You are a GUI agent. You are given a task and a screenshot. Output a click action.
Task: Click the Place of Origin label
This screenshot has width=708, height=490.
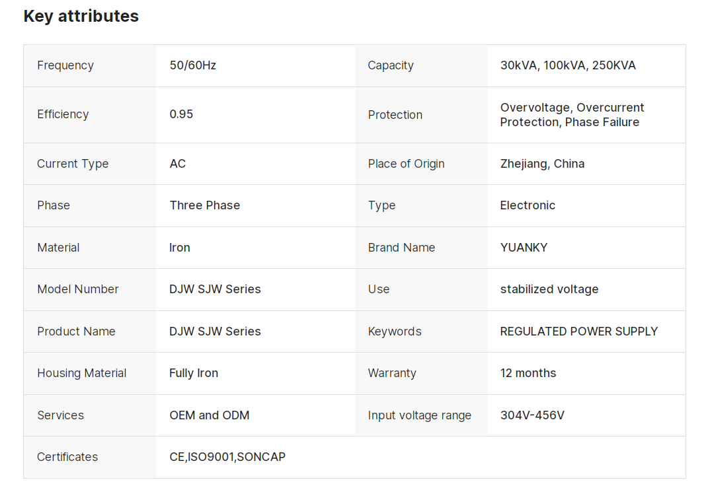tap(406, 164)
